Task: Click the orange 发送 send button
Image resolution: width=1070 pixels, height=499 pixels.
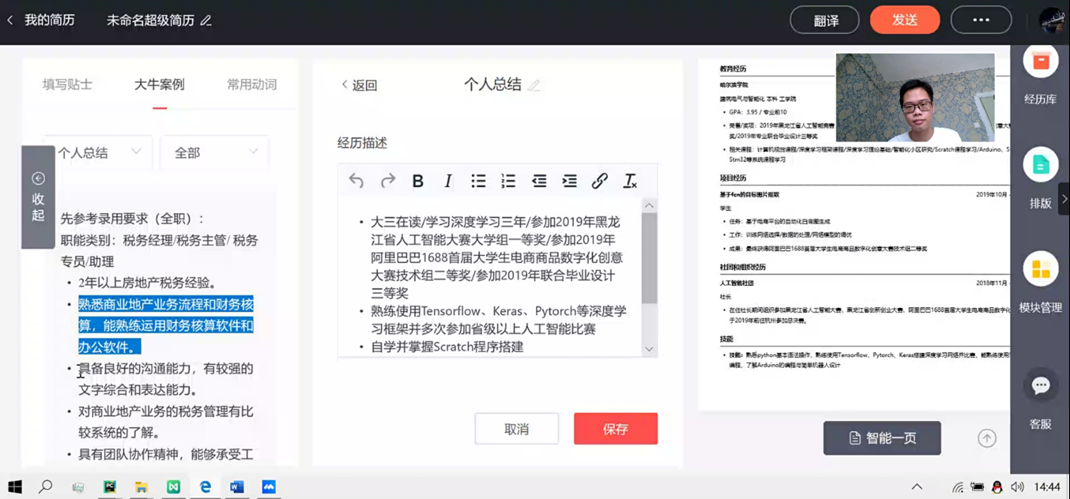Action: pyautogui.click(x=905, y=20)
